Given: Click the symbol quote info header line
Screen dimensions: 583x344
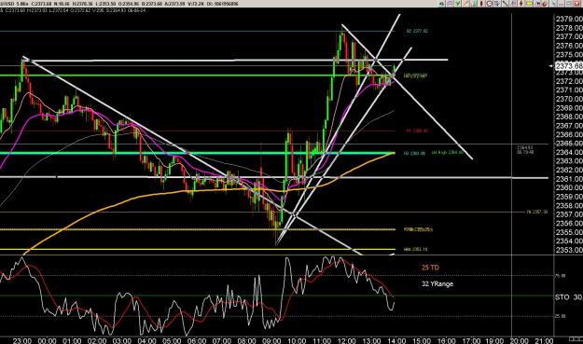Looking at the screenshot, I should pos(119,4).
